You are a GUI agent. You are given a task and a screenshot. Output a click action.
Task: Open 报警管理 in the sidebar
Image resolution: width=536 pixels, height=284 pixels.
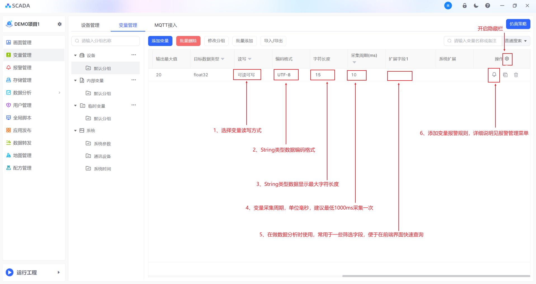[x=22, y=68]
